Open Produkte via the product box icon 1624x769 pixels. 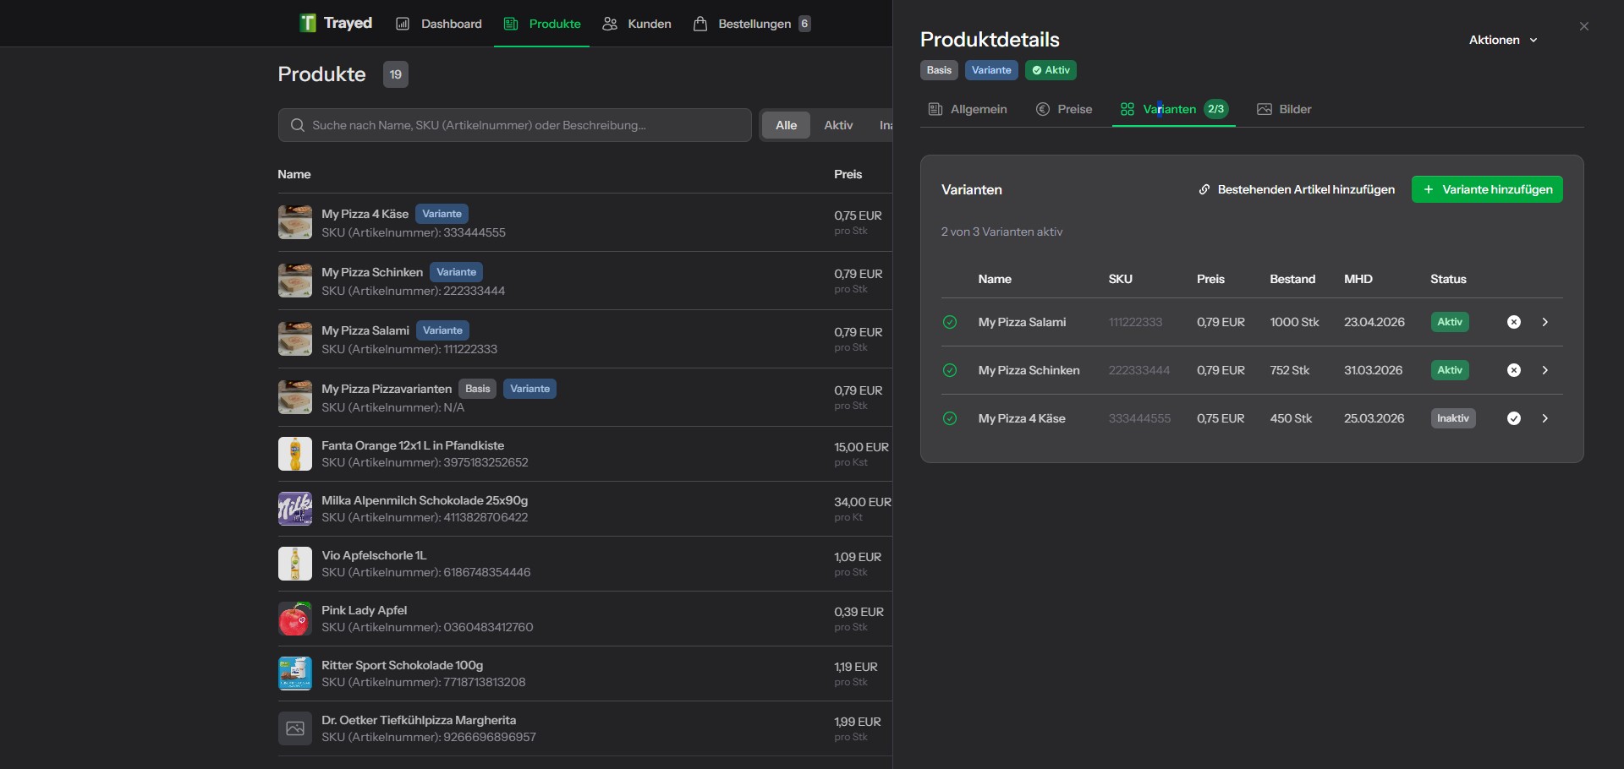pos(511,23)
